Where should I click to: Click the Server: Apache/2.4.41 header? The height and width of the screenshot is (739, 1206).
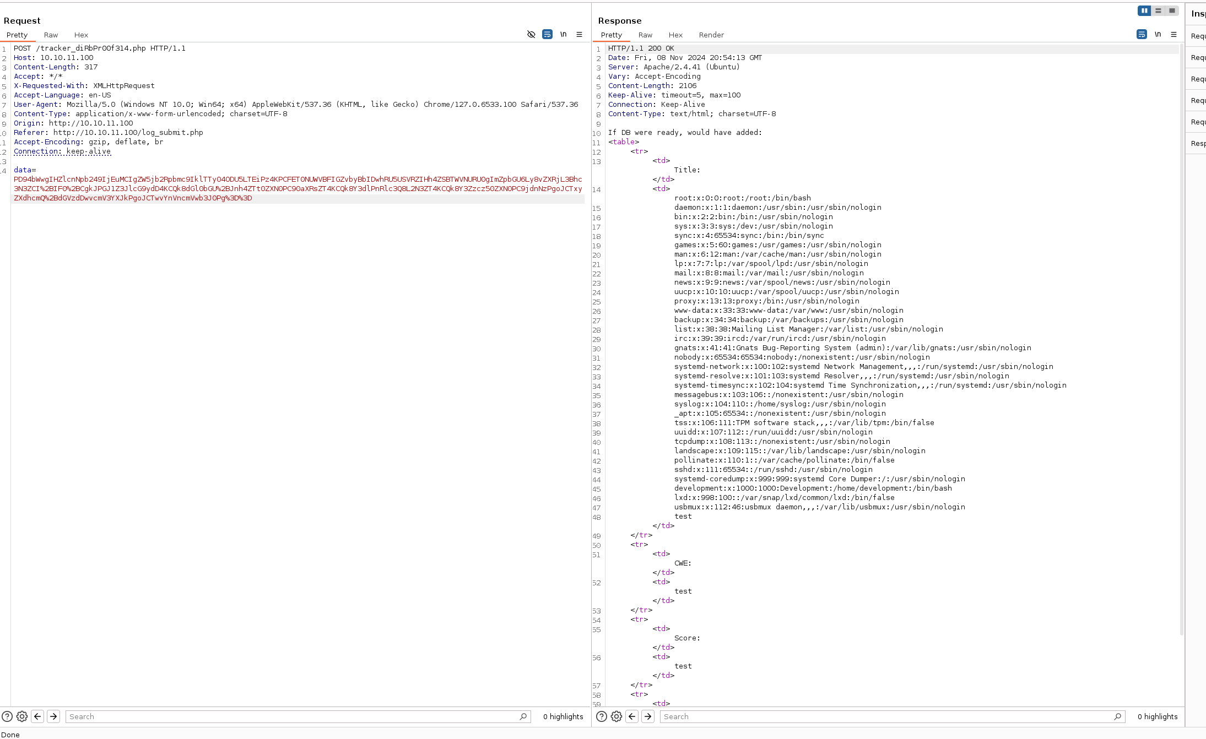click(x=674, y=67)
